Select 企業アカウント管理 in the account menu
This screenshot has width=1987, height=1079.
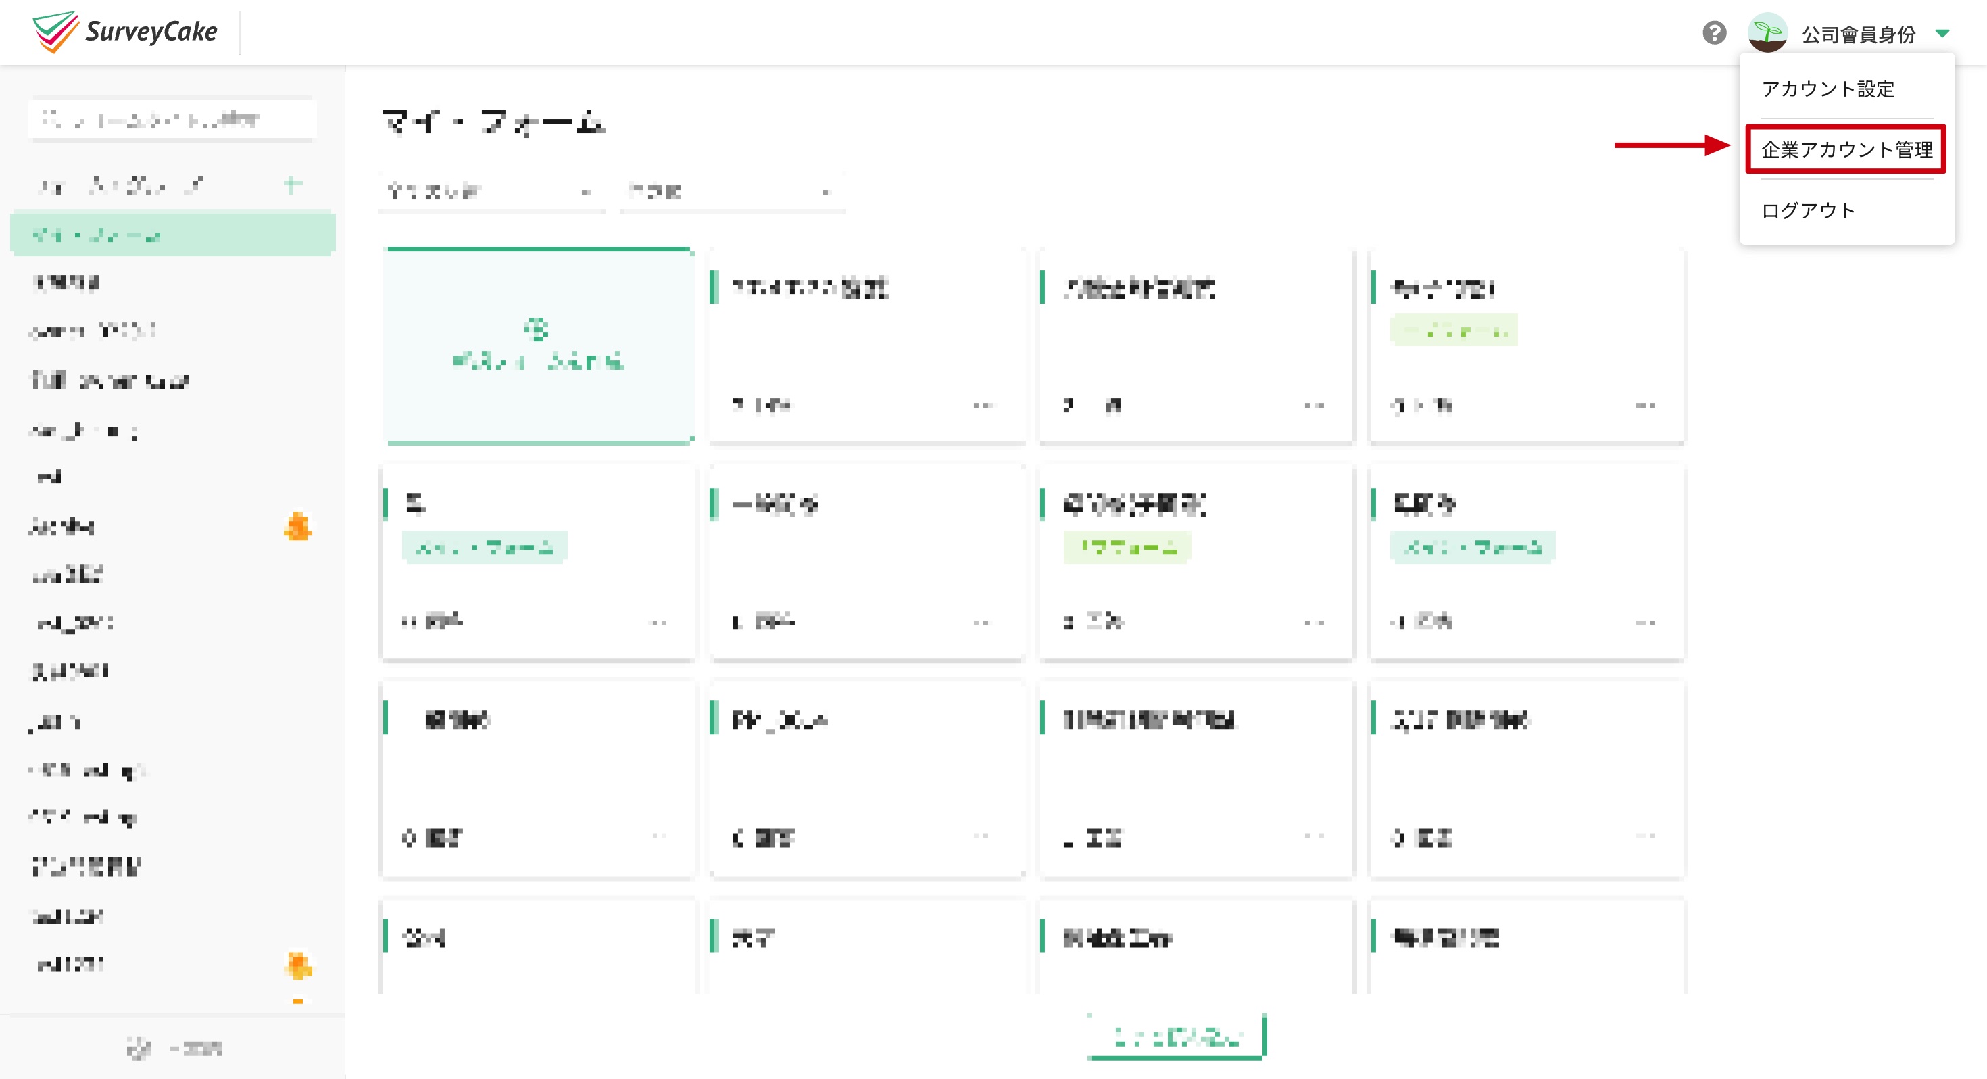point(1846,149)
